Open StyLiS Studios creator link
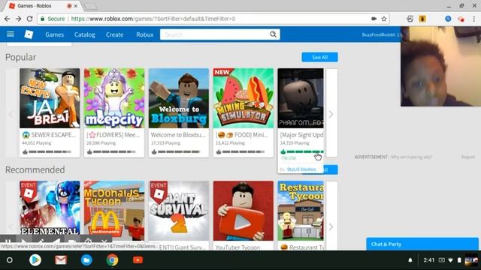481x270 pixels. click(x=301, y=169)
